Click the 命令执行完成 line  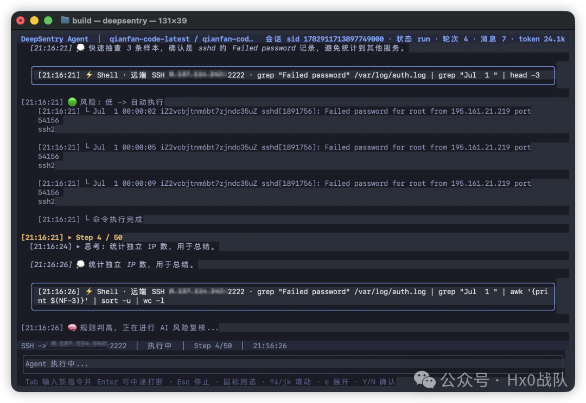click(x=90, y=219)
